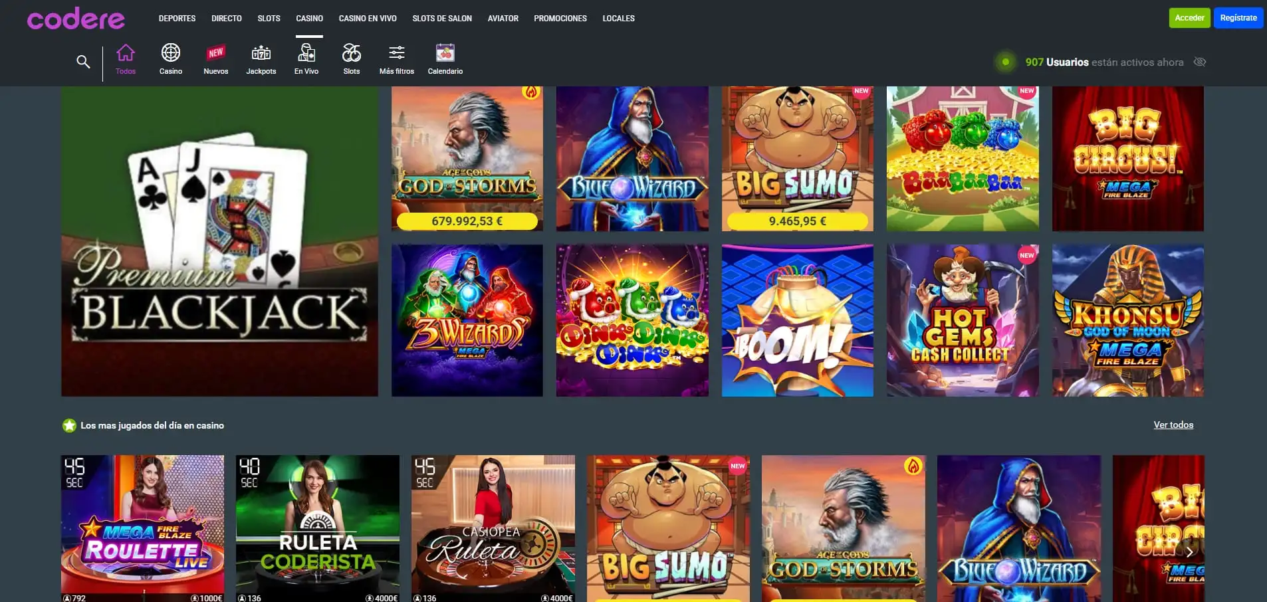Select the Casino globe filter icon
Screen dimensions: 1267x602
point(171,52)
